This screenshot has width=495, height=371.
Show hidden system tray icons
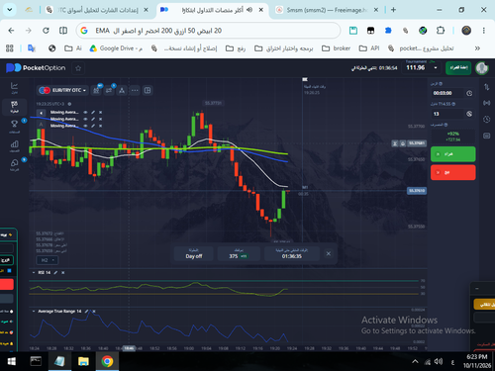click(415, 362)
